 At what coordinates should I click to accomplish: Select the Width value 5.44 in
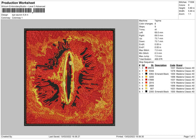(191, 11)
